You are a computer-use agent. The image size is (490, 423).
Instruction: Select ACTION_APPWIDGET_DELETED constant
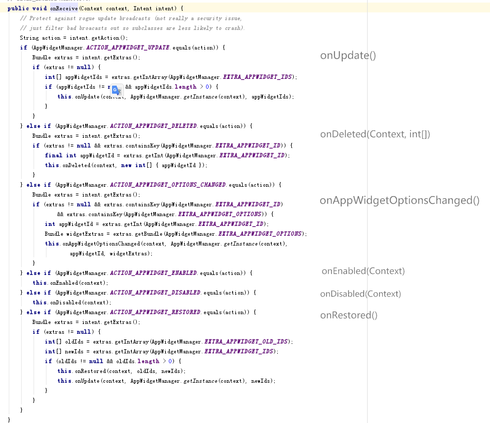point(153,126)
